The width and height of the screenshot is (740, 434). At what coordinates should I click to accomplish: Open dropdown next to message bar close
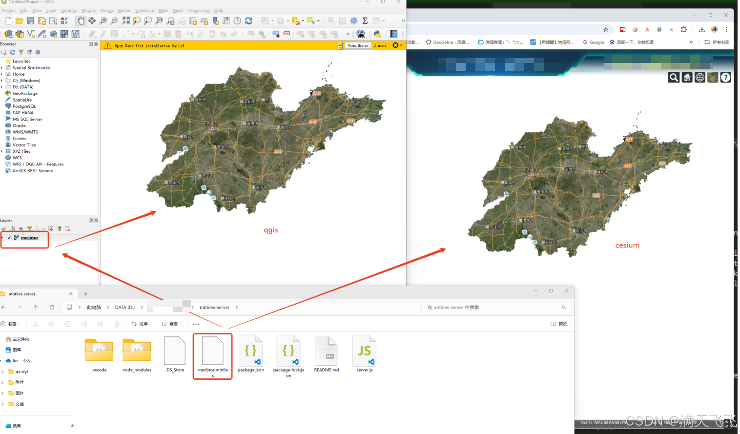401,45
